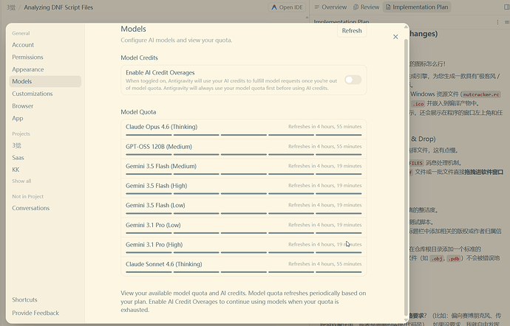Click the Model Credits heading
Viewport: 510px width, 326px height.
[139, 58]
